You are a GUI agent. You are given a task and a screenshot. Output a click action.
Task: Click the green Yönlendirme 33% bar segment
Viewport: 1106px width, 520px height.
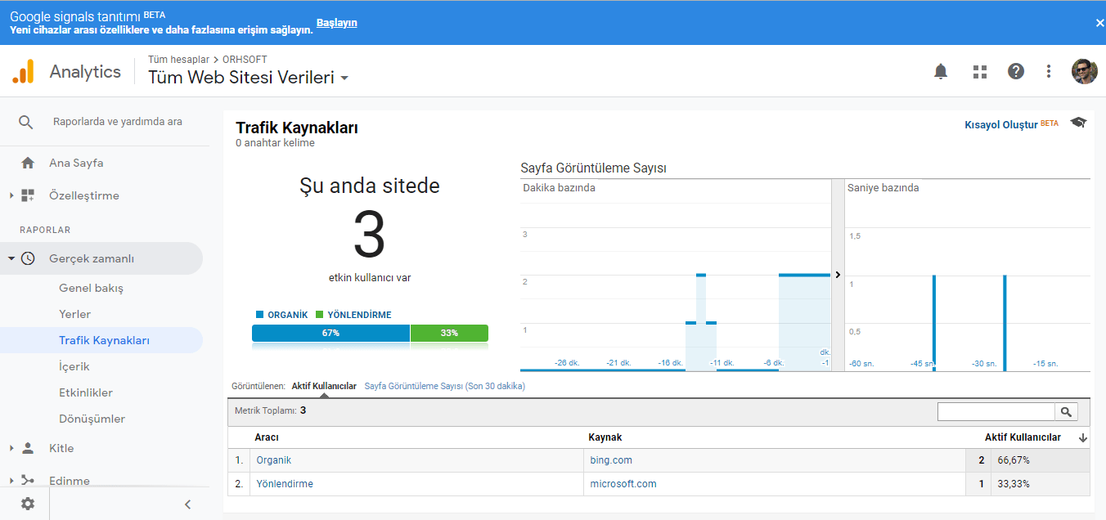[x=449, y=333]
